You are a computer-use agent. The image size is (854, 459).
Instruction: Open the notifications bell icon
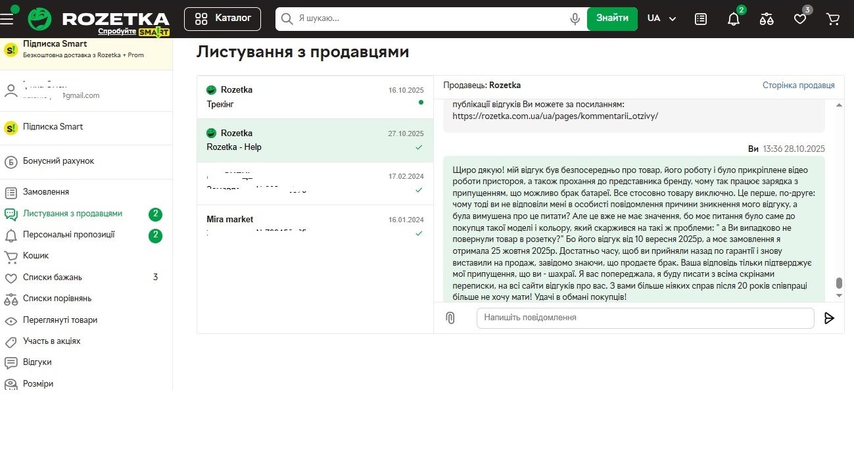(734, 19)
